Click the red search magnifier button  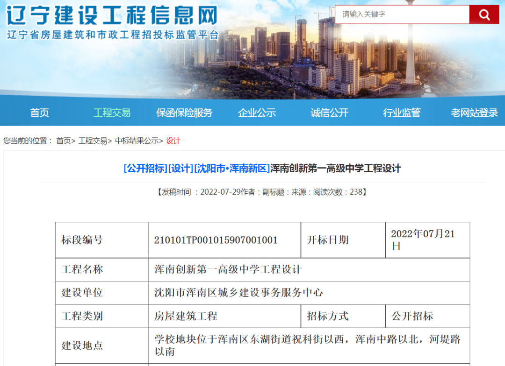click(x=484, y=14)
